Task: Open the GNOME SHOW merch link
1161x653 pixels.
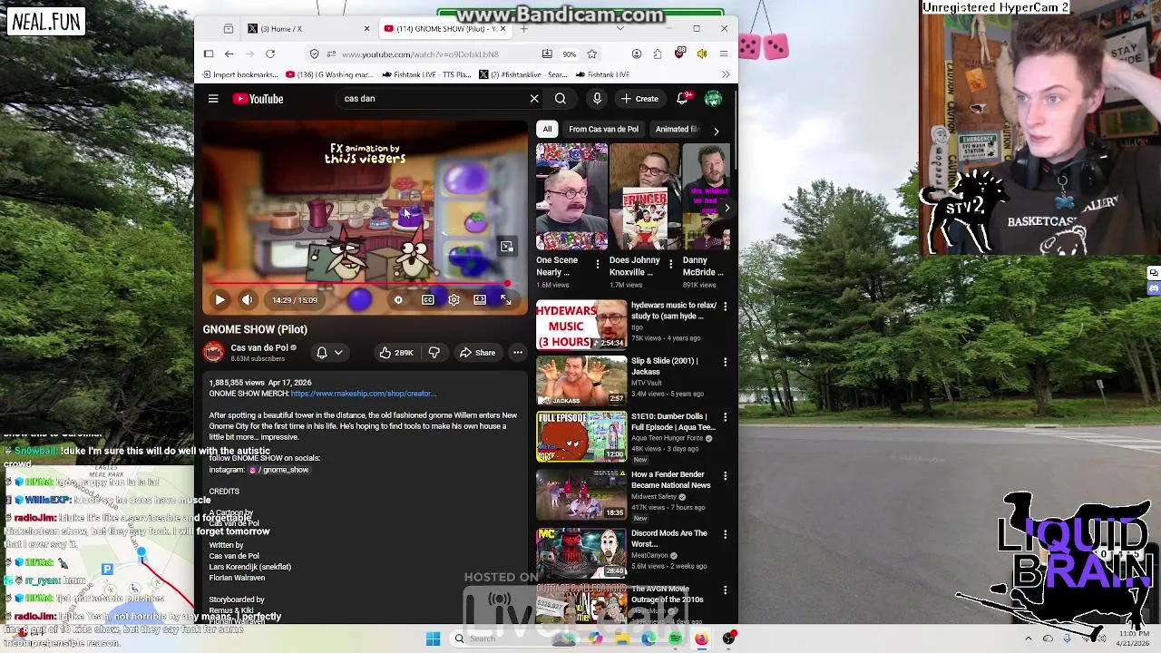Action: [x=364, y=394]
